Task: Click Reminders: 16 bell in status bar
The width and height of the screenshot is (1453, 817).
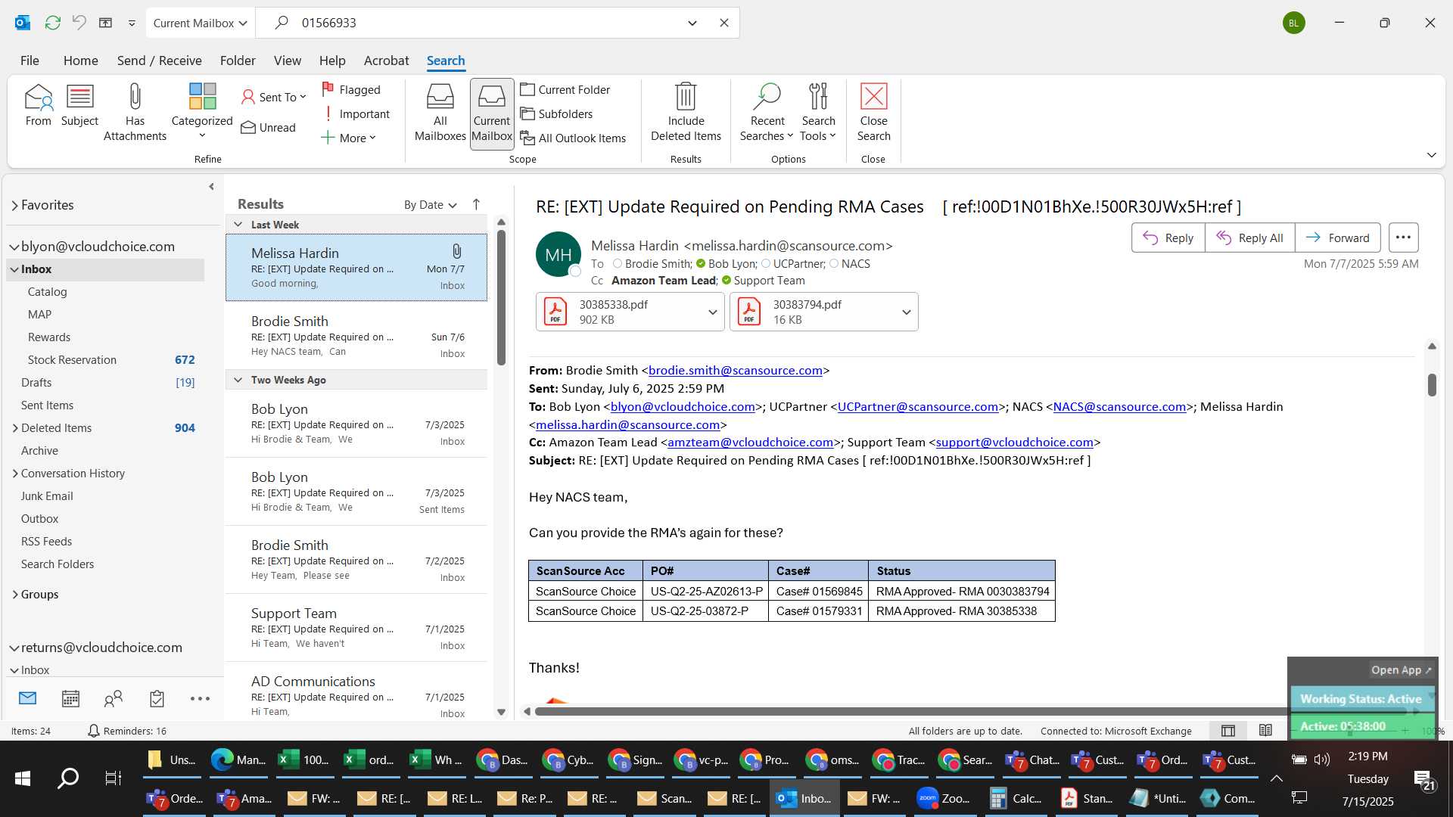Action: (126, 731)
